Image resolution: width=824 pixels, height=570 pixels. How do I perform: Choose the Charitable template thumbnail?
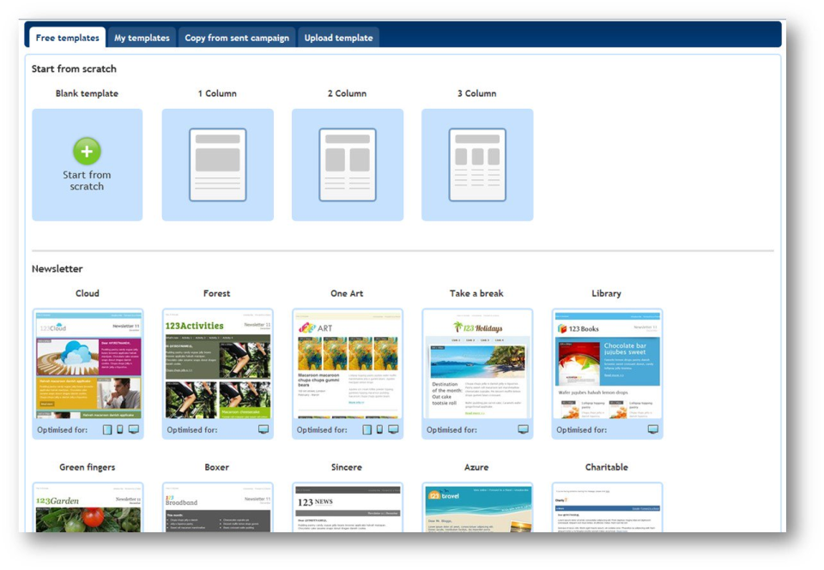[x=607, y=508]
